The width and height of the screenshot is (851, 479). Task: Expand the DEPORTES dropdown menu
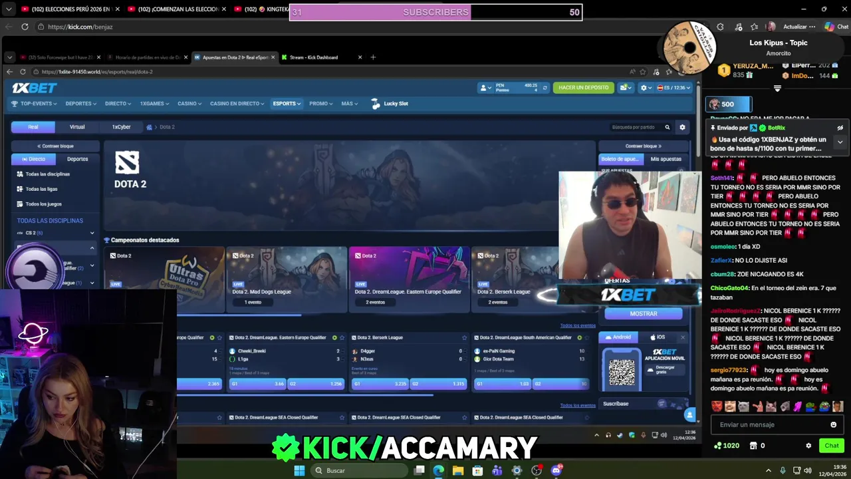point(80,104)
